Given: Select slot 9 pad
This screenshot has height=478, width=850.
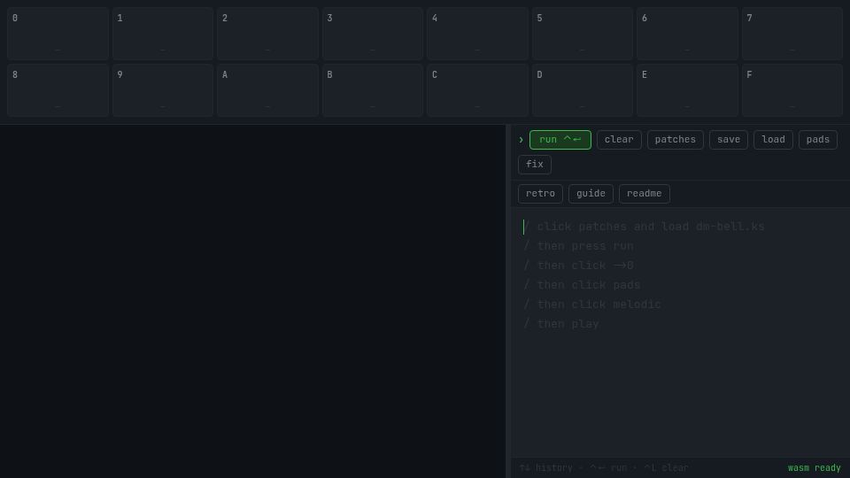Looking at the screenshot, I should coord(163,90).
